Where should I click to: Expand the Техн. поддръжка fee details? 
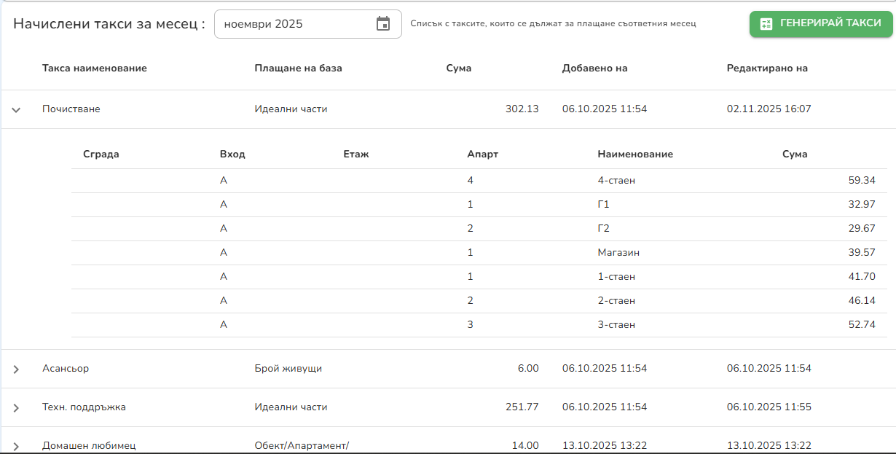[16, 408]
